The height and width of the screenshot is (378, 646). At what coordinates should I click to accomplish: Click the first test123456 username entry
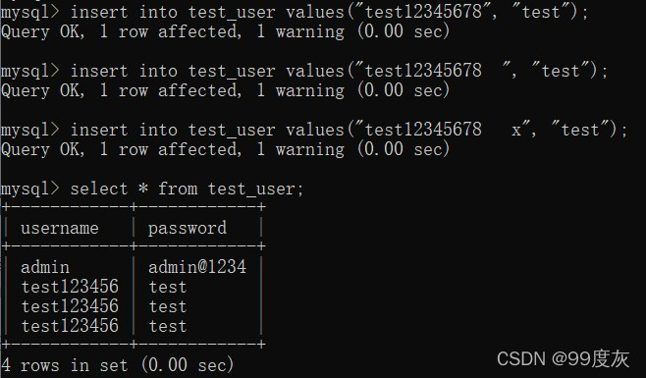coord(70,287)
